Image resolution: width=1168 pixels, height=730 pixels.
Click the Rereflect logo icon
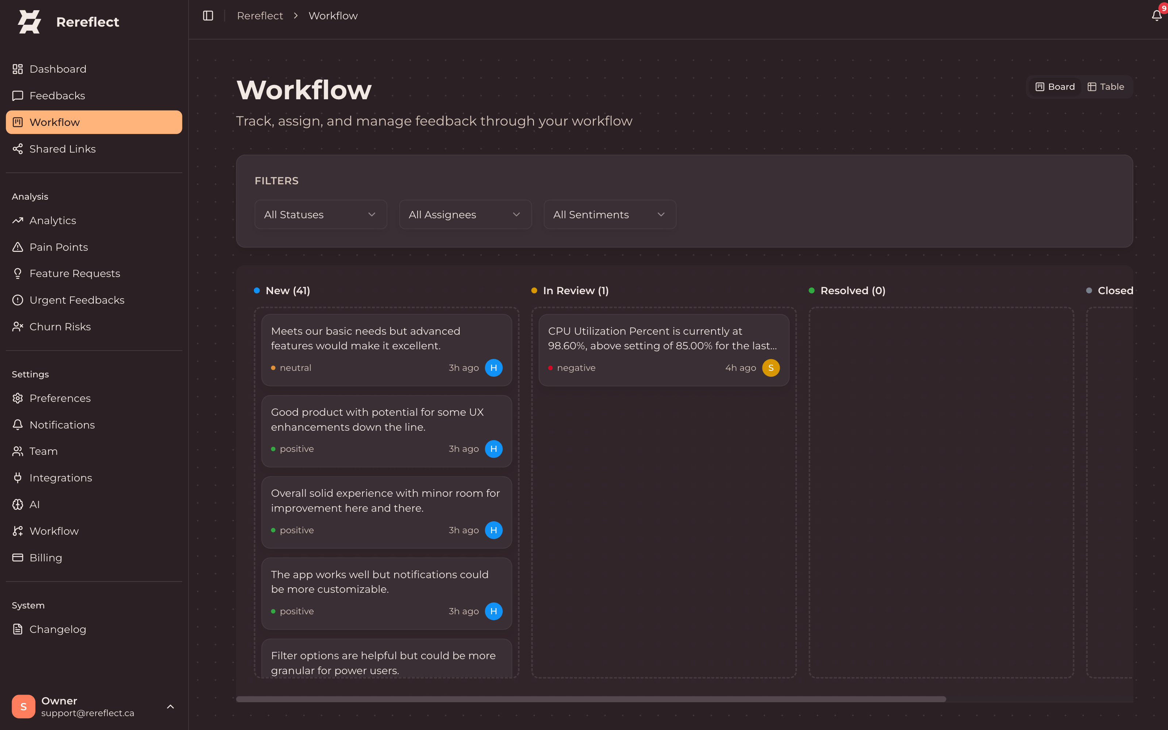click(x=30, y=22)
